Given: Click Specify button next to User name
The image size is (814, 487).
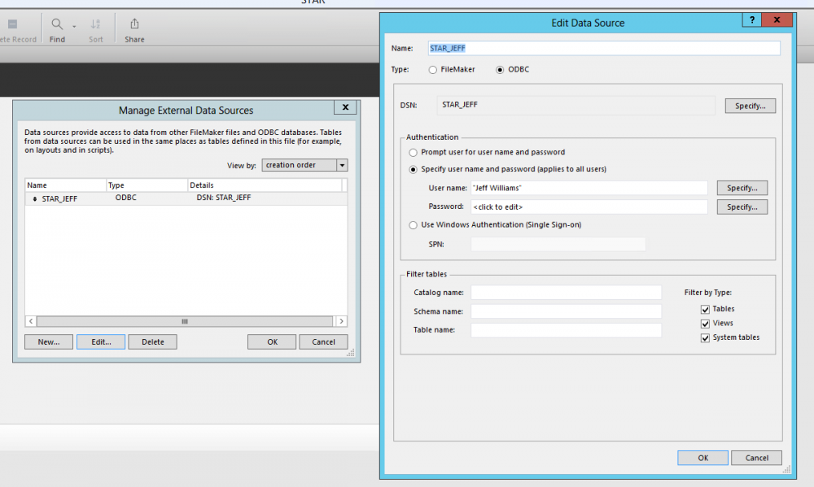Looking at the screenshot, I should point(742,188).
